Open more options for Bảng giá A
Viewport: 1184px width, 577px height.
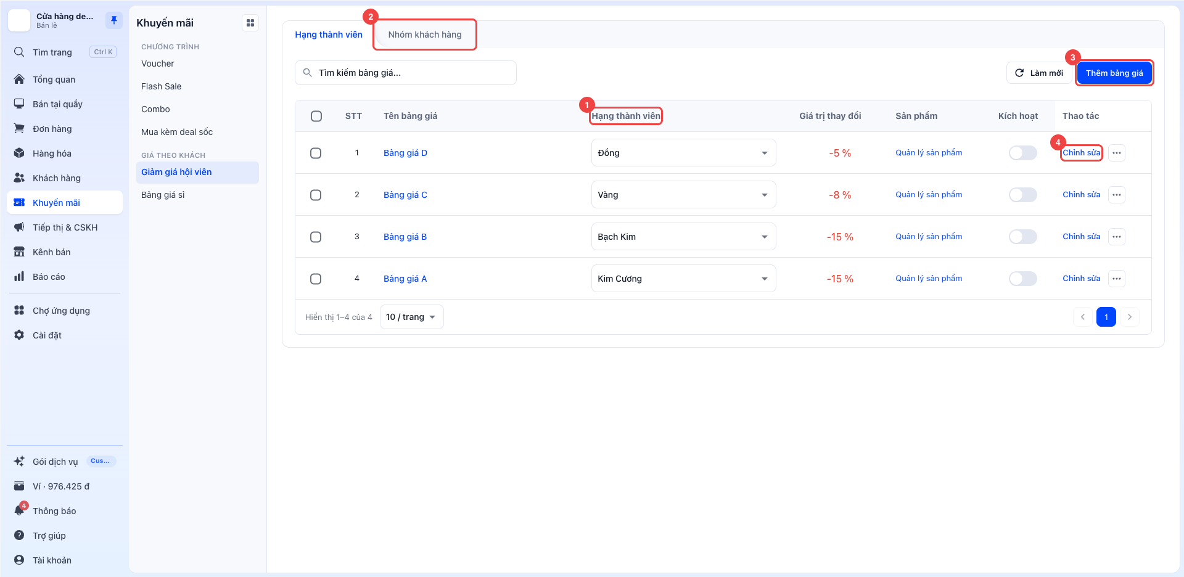pyautogui.click(x=1117, y=279)
